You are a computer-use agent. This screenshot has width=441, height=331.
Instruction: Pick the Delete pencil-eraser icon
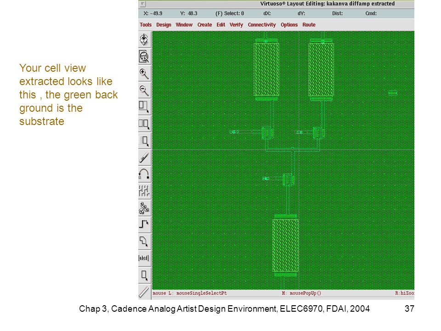tap(144, 158)
